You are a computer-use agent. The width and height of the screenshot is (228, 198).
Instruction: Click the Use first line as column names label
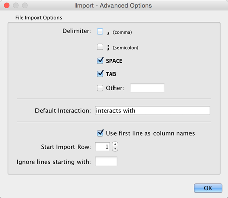pos(150,133)
